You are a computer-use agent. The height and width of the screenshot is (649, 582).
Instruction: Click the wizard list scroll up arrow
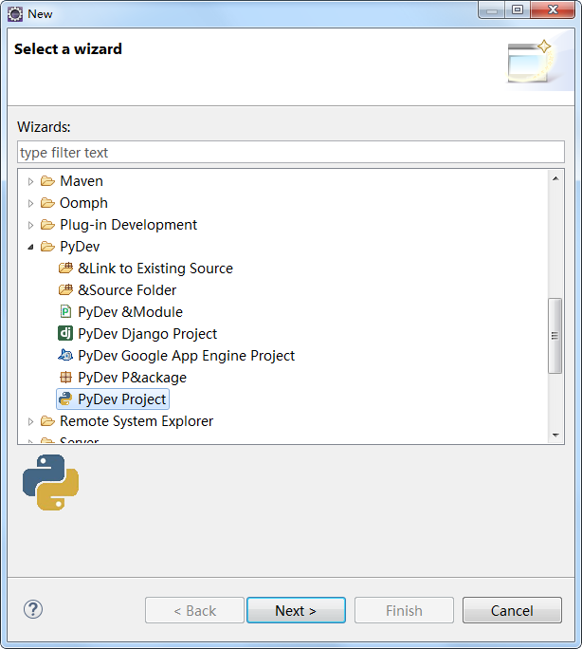[x=555, y=178]
